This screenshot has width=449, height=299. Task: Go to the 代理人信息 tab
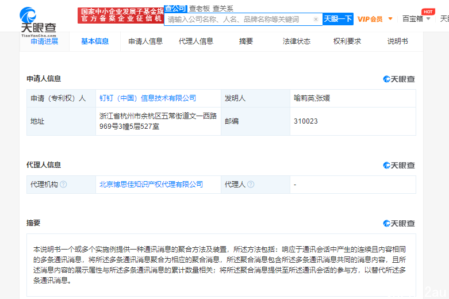(x=196, y=41)
